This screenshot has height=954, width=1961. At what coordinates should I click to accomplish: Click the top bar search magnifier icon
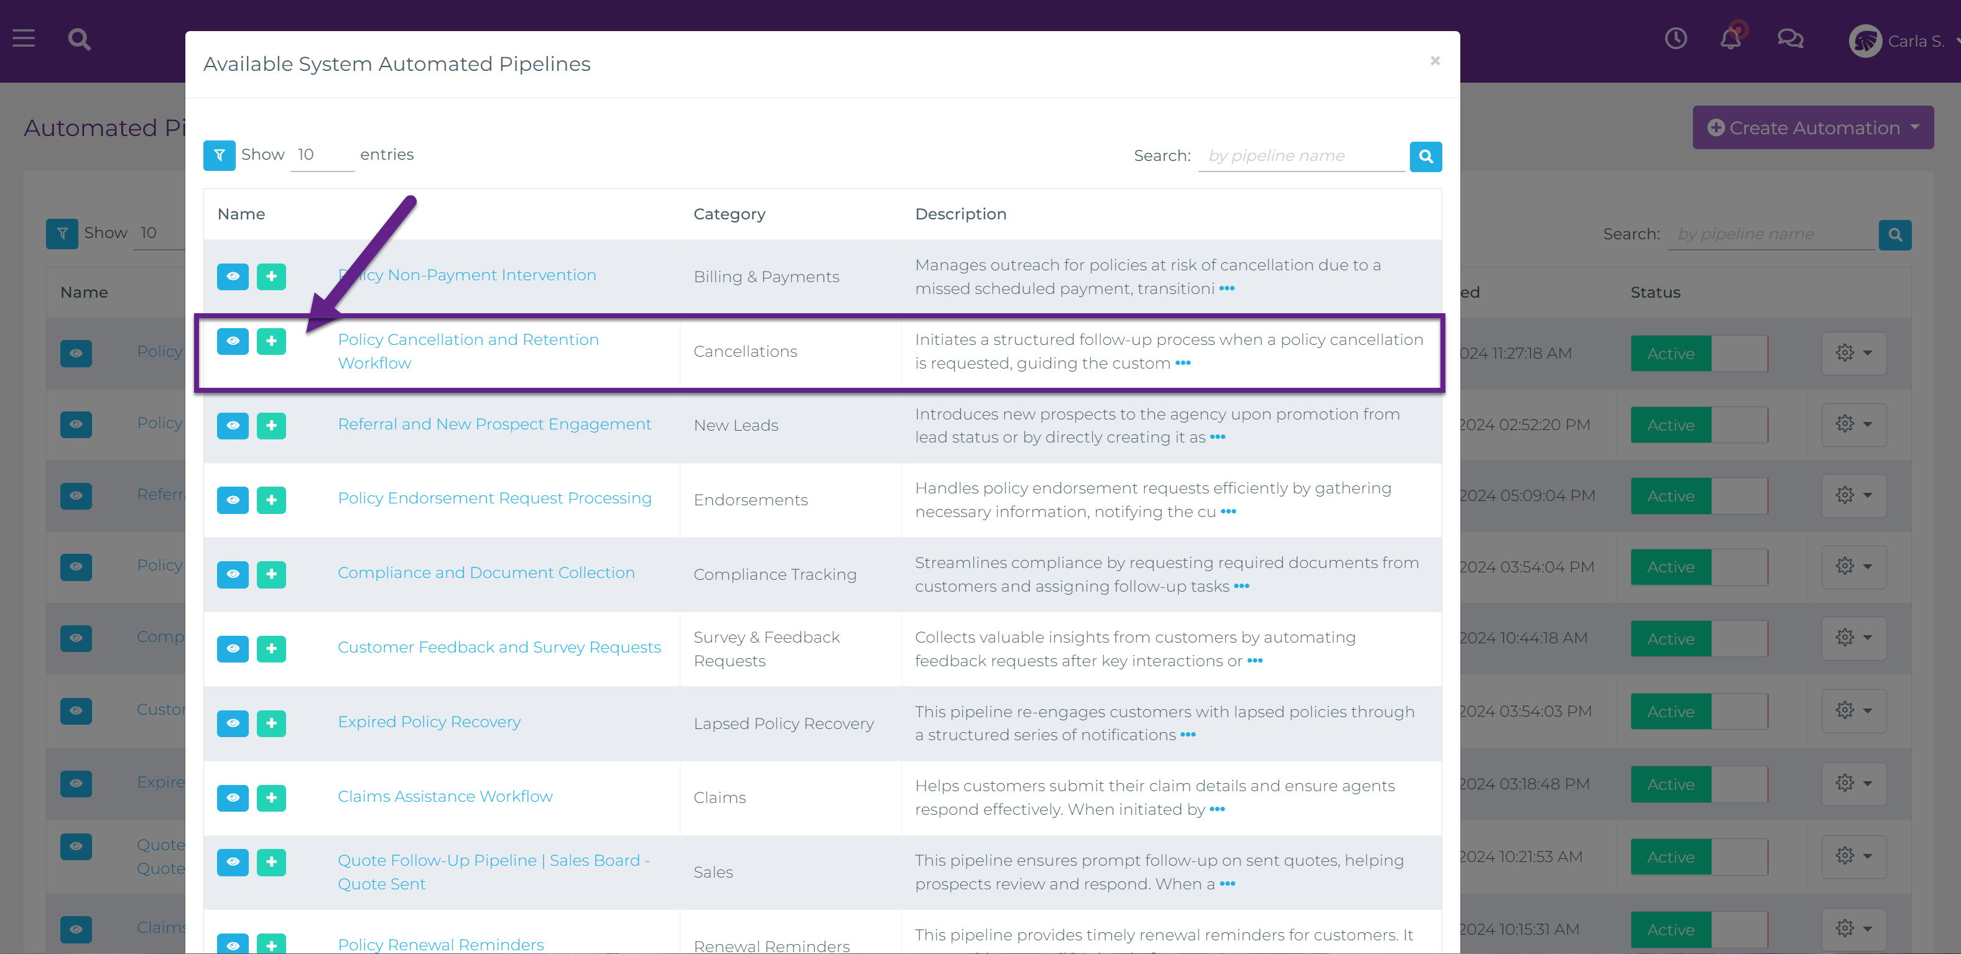tap(79, 39)
